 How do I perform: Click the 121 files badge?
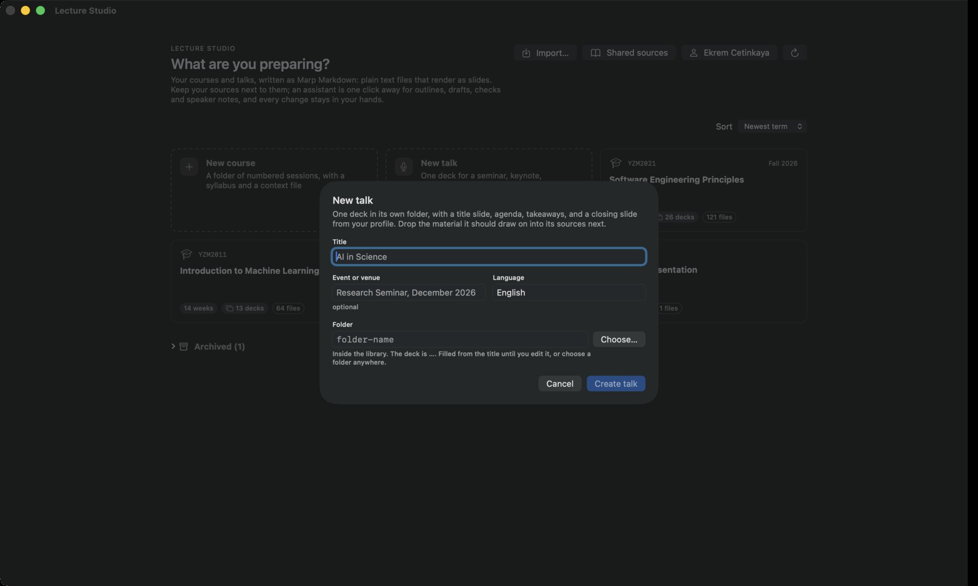pos(719,217)
